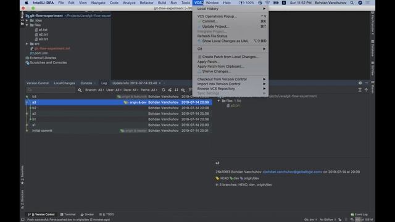Click the collapse all icon in changes pane
This screenshot has width=395, height=222.
pyautogui.click(x=366, y=90)
